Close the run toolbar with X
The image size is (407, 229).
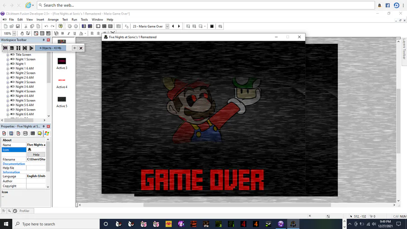(81, 48)
